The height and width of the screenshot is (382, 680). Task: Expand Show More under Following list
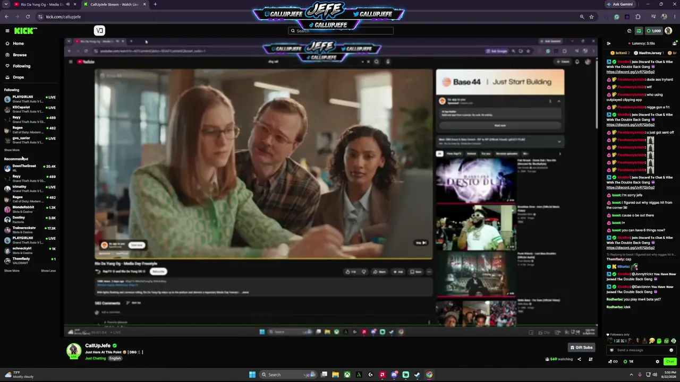(x=12, y=150)
